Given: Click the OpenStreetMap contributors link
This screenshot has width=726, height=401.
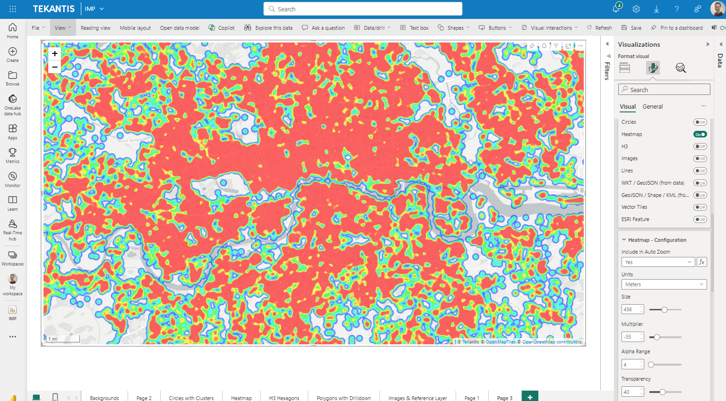Looking at the screenshot, I should tap(552, 341).
